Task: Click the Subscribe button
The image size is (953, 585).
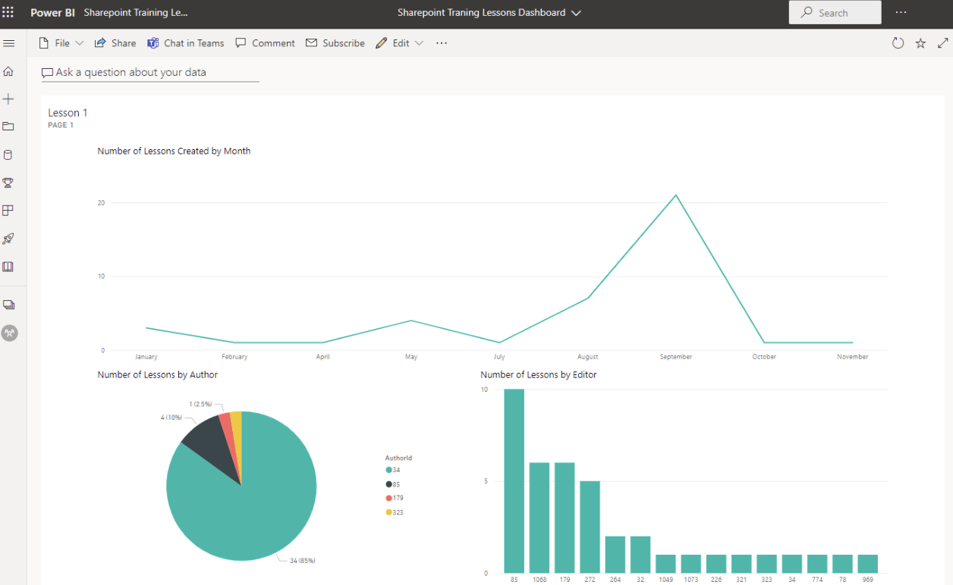Action: tap(335, 43)
